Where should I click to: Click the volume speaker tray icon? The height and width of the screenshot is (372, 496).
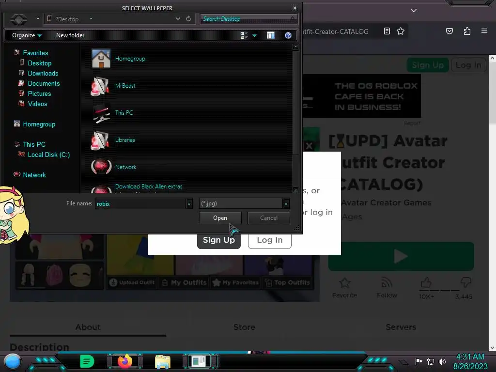[442, 361]
